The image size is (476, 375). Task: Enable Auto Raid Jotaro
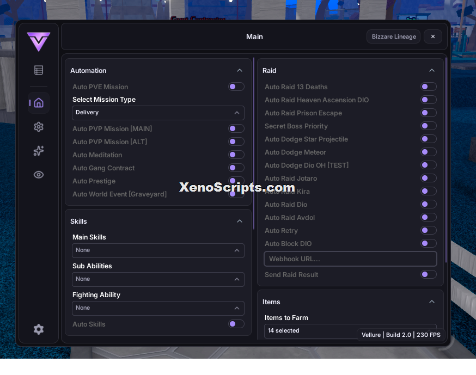coord(428,178)
